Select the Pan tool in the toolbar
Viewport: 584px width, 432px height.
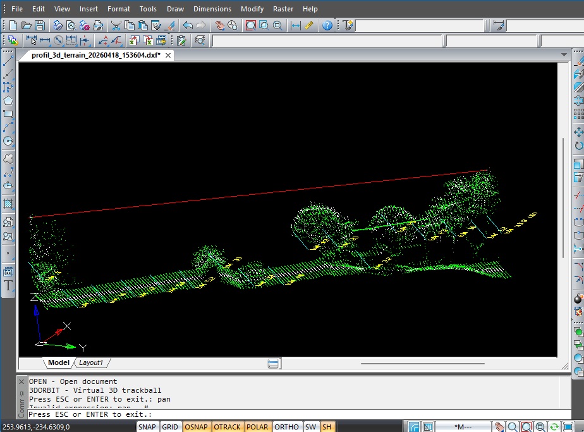coord(220,25)
